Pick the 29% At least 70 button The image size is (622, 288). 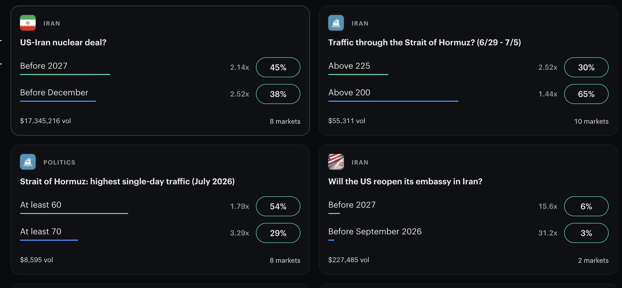pyautogui.click(x=278, y=233)
